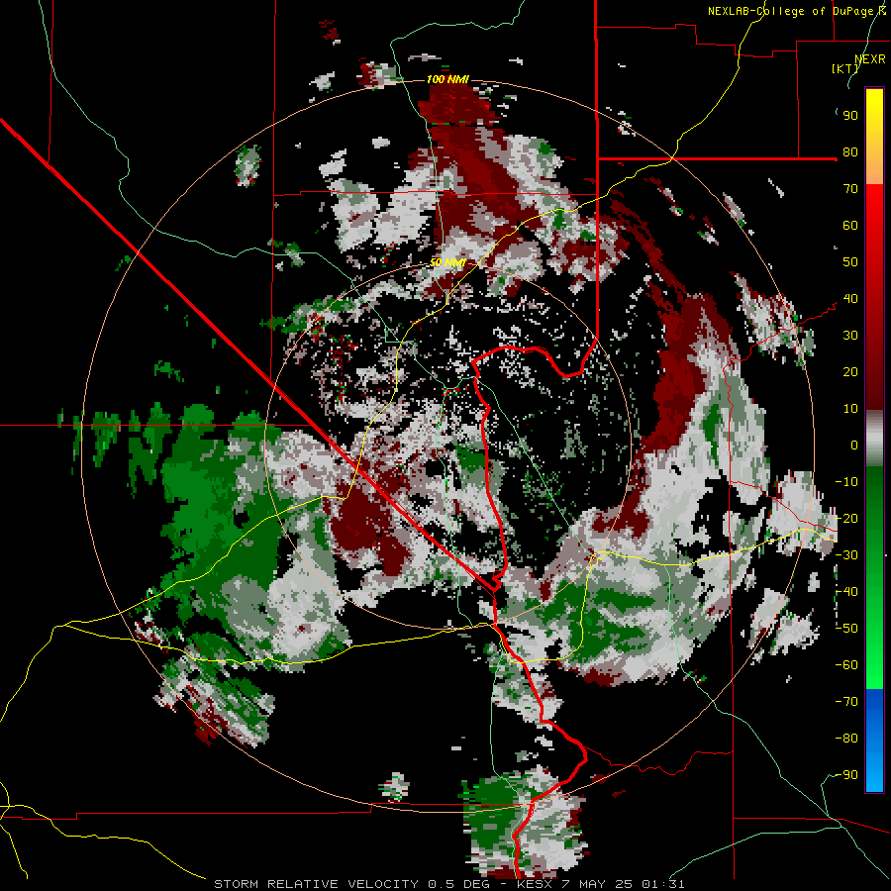Click the 80 value on velocity scale
This screenshot has height=891, width=891.
[850, 151]
